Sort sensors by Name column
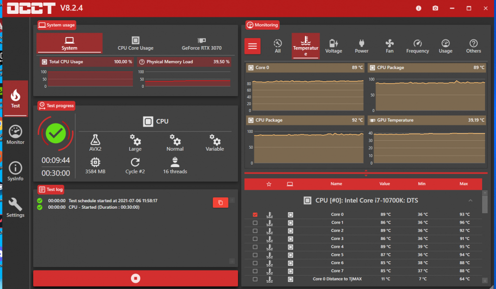Image resolution: width=496 pixels, height=289 pixels. [336, 184]
